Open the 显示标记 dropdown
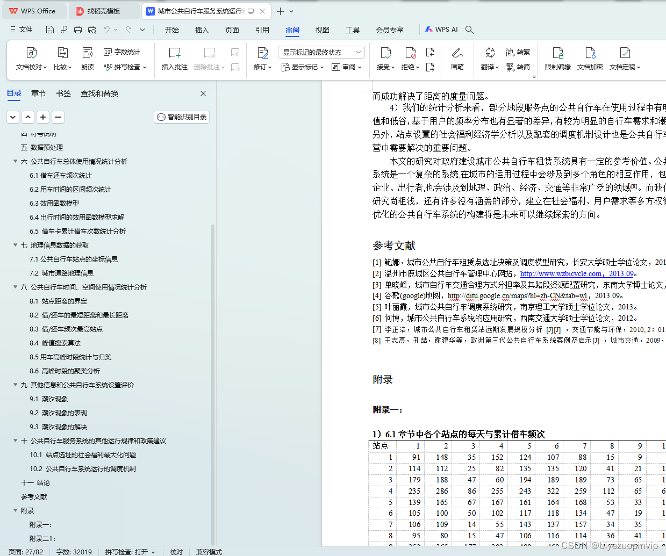 (x=303, y=67)
